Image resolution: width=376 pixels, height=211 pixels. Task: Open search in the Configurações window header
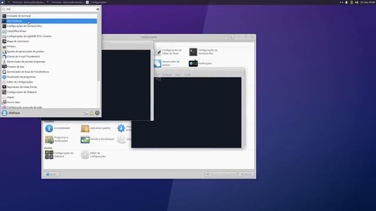click(231, 37)
